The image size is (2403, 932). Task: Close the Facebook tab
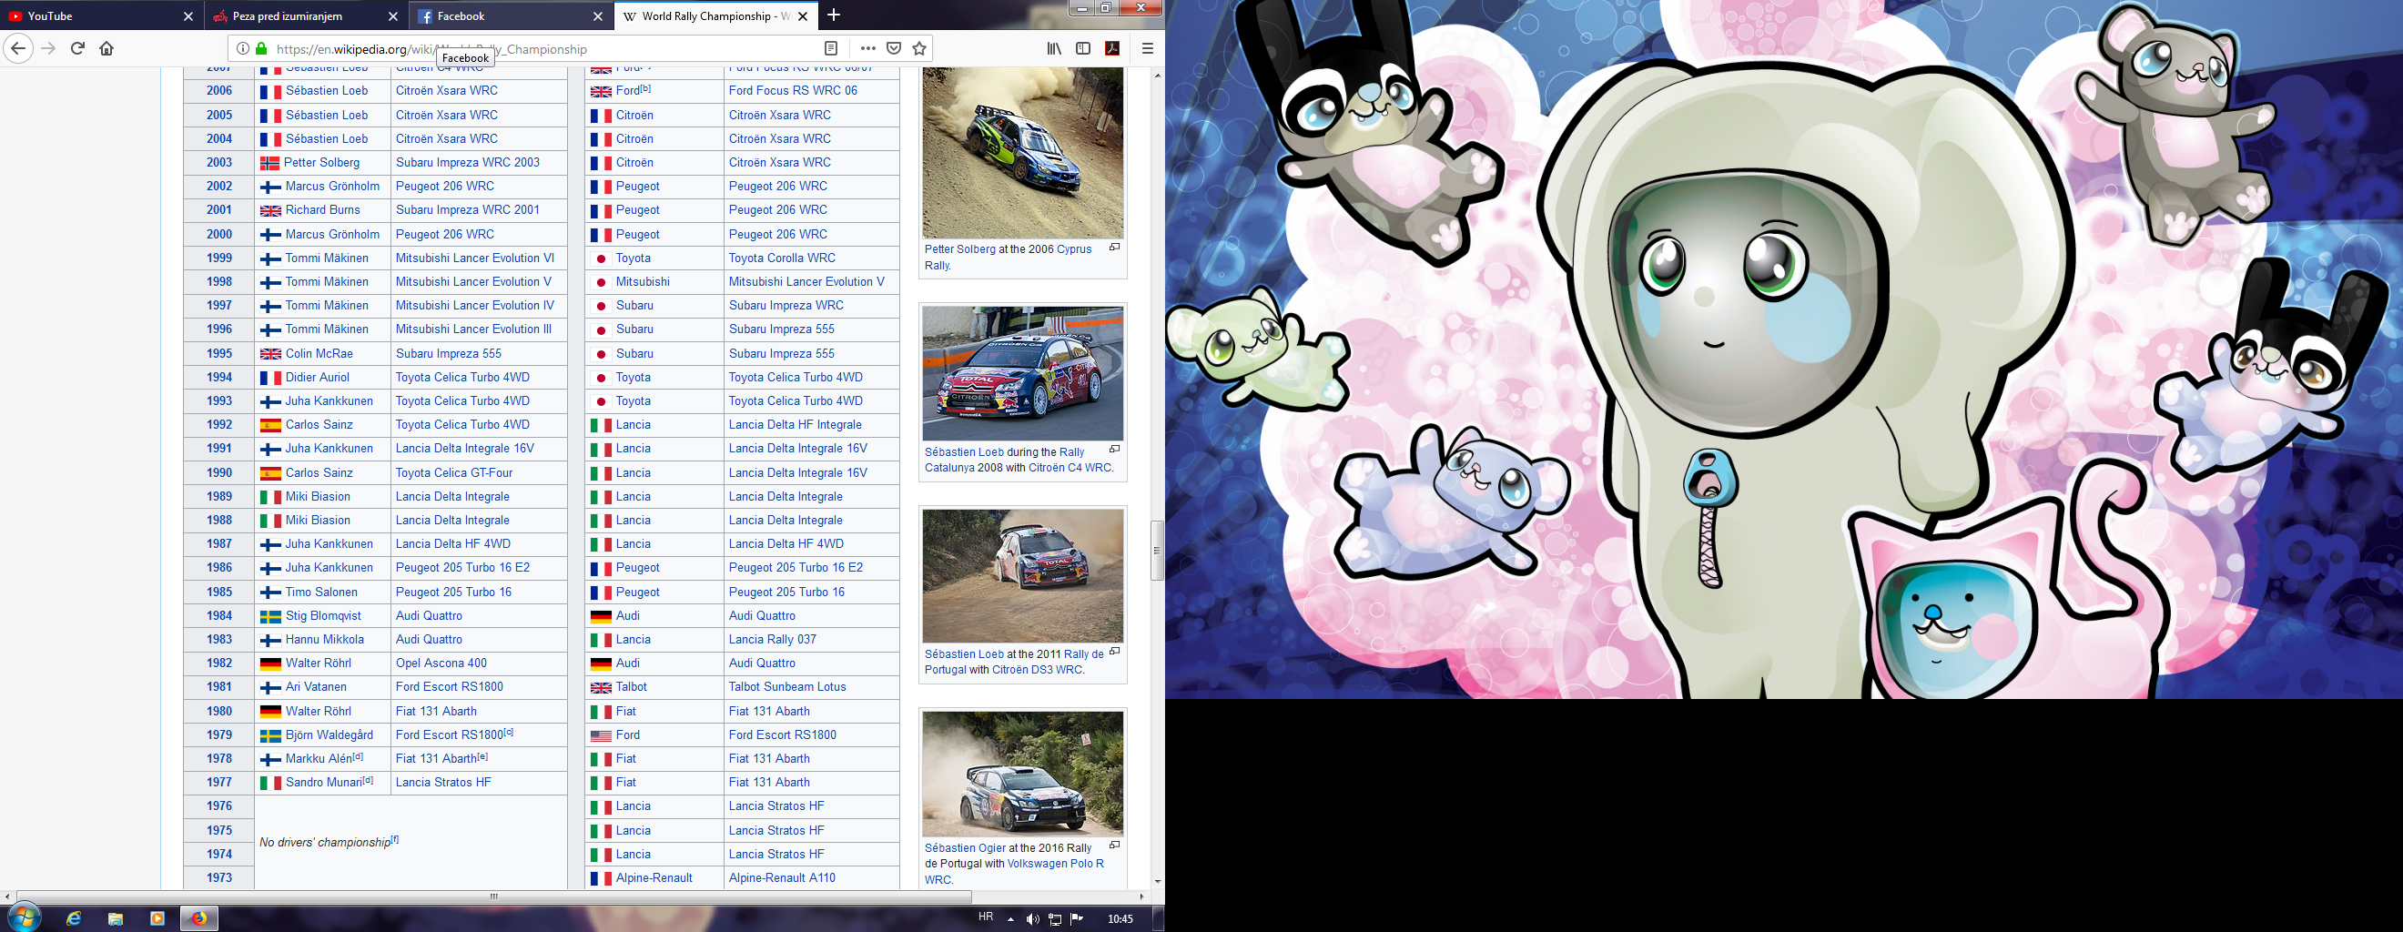tap(597, 15)
